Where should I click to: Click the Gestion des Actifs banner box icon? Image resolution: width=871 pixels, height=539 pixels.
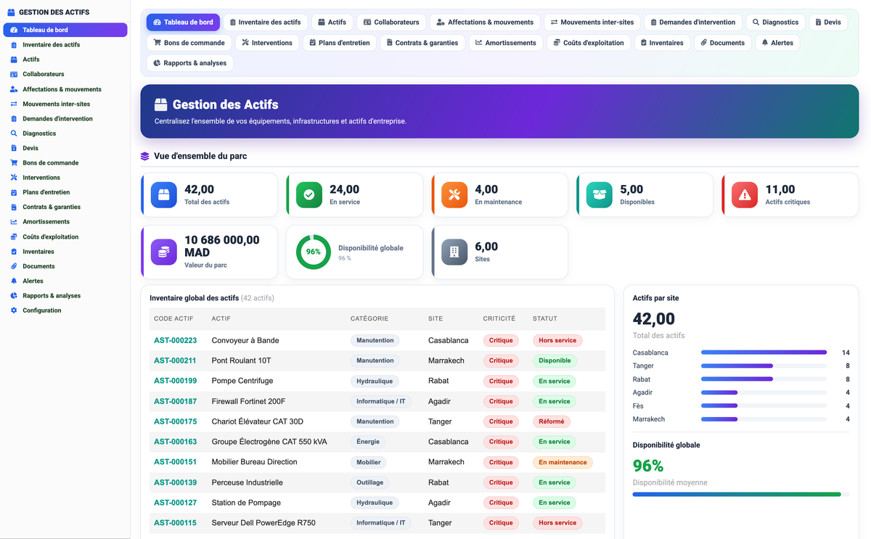pyautogui.click(x=161, y=105)
